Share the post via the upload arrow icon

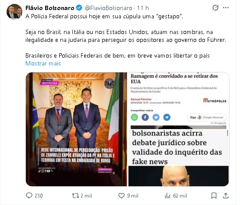click(226, 195)
